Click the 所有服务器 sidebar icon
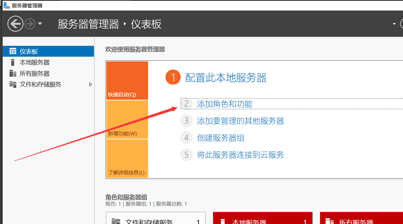This screenshot has height=224, width=403. [13, 74]
